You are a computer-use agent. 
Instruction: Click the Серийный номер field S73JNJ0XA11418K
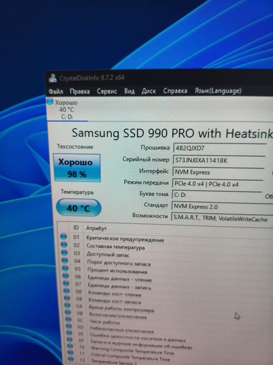(x=219, y=160)
